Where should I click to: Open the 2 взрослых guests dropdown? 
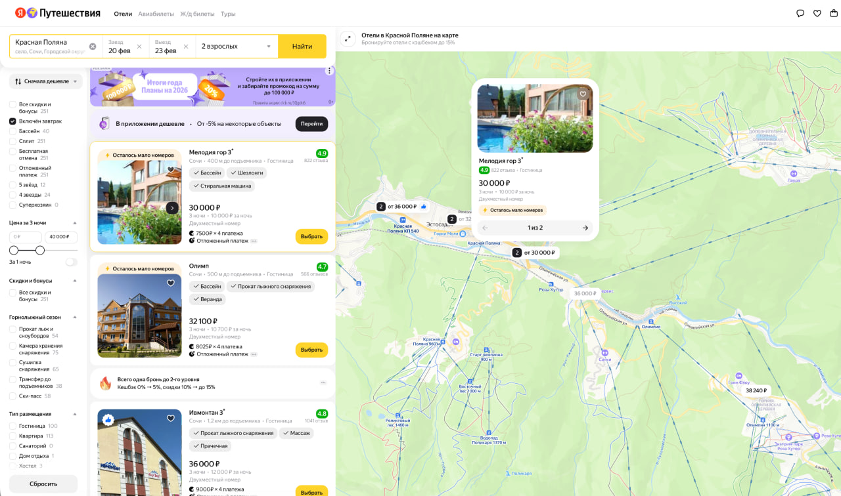click(x=237, y=47)
